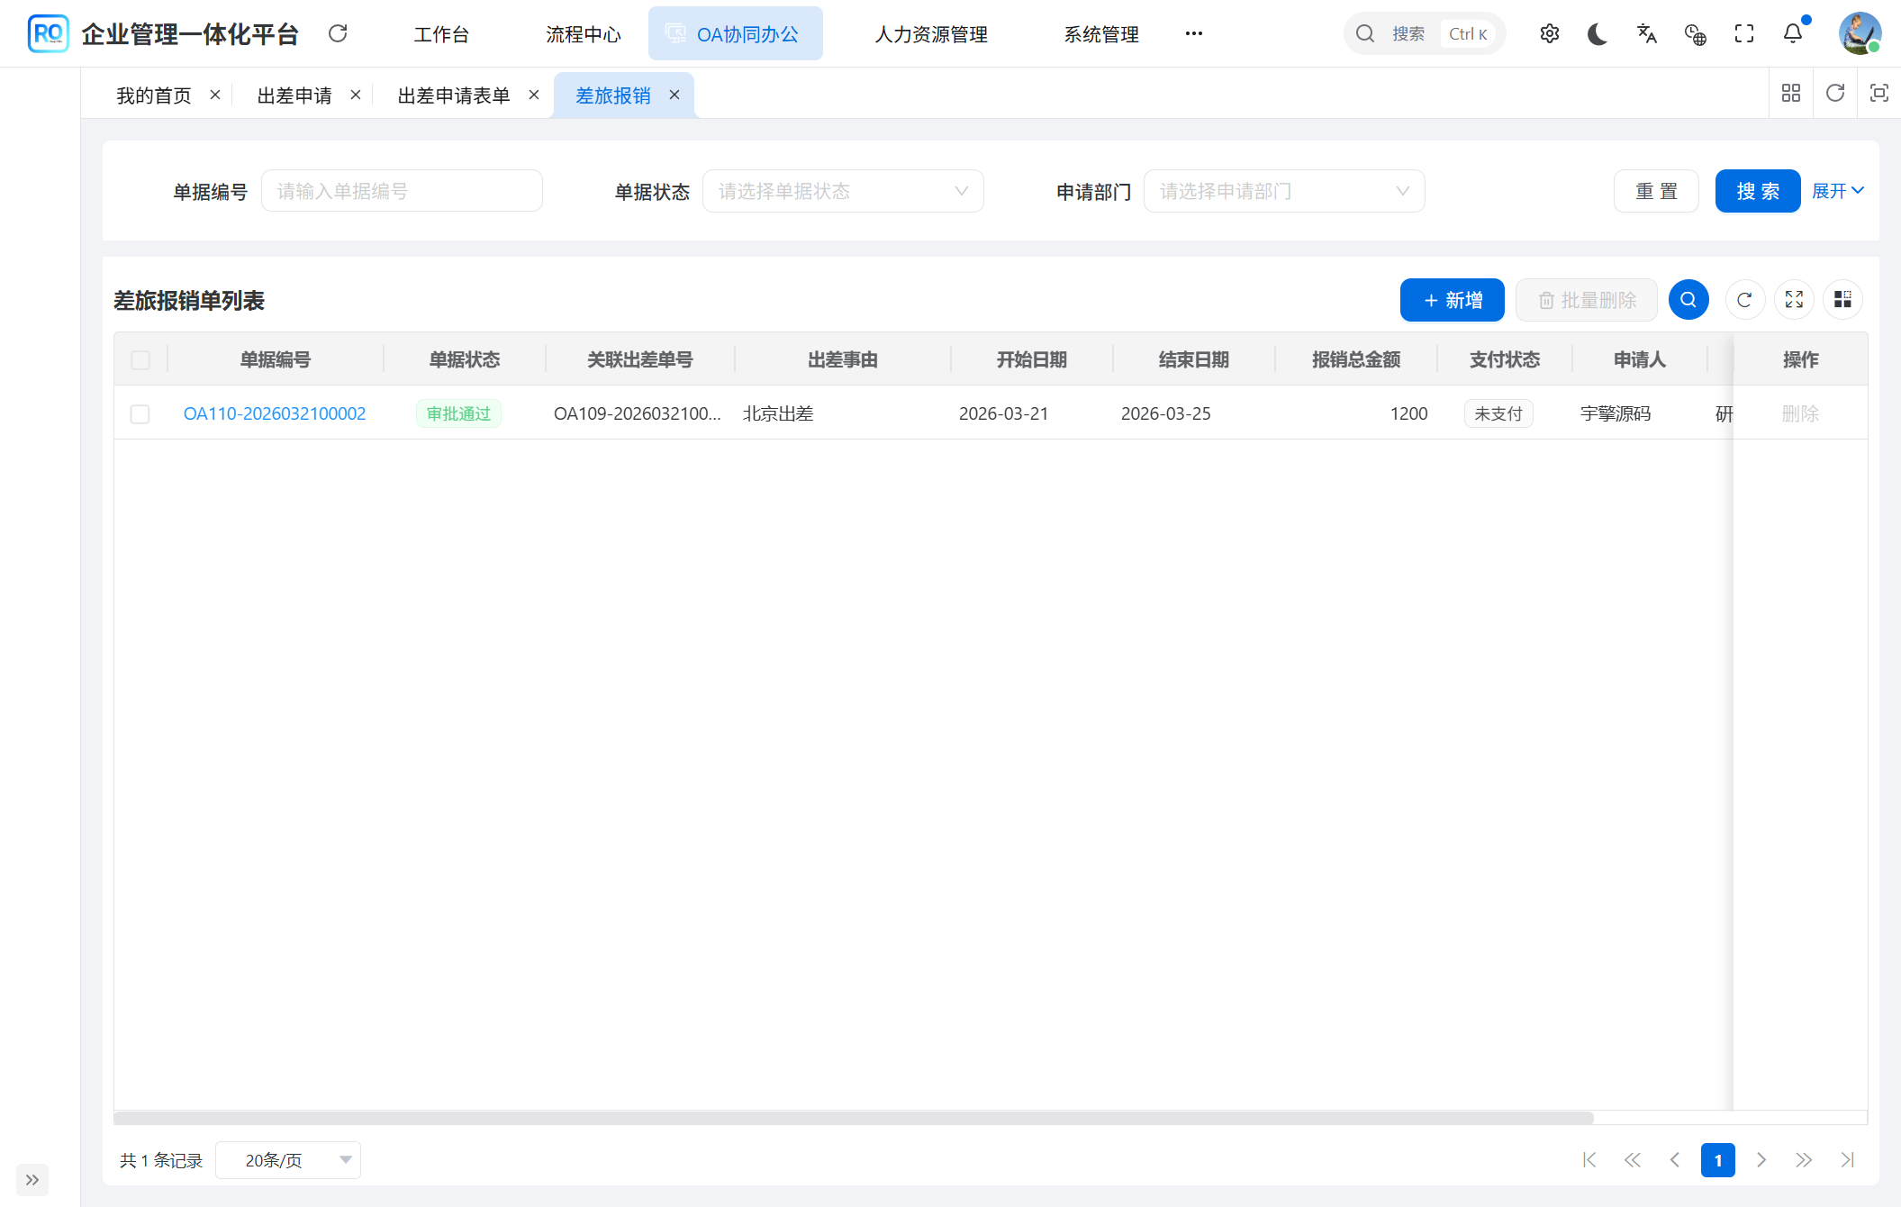This screenshot has height=1207, width=1901.
Task: Click the settings gear icon in header
Action: click(1549, 34)
